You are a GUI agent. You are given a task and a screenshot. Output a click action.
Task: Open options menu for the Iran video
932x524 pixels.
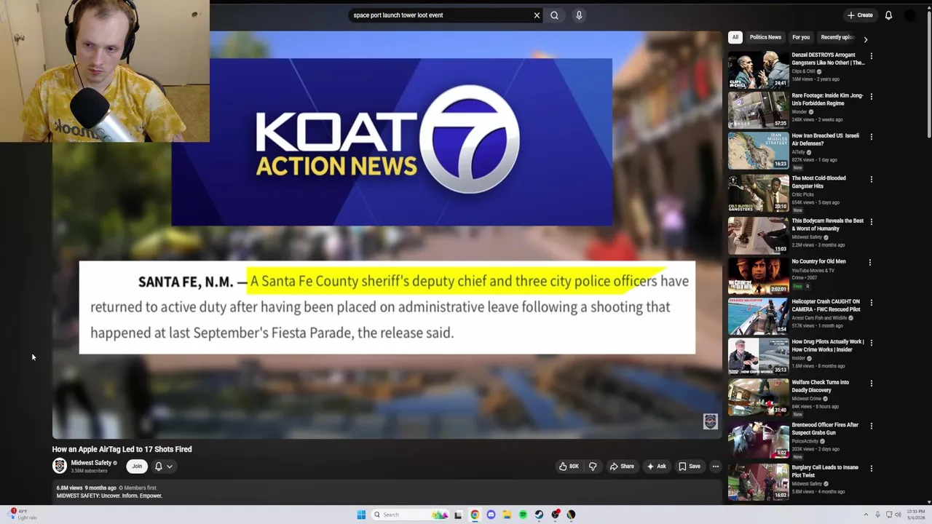(x=871, y=137)
